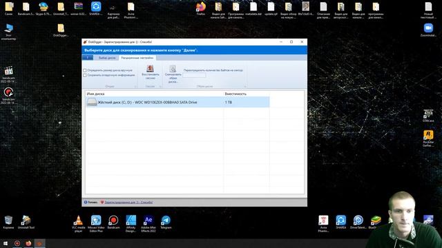Click the DiskDigger taskbar icon
The image size is (442, 248).
tap(39, 243)
